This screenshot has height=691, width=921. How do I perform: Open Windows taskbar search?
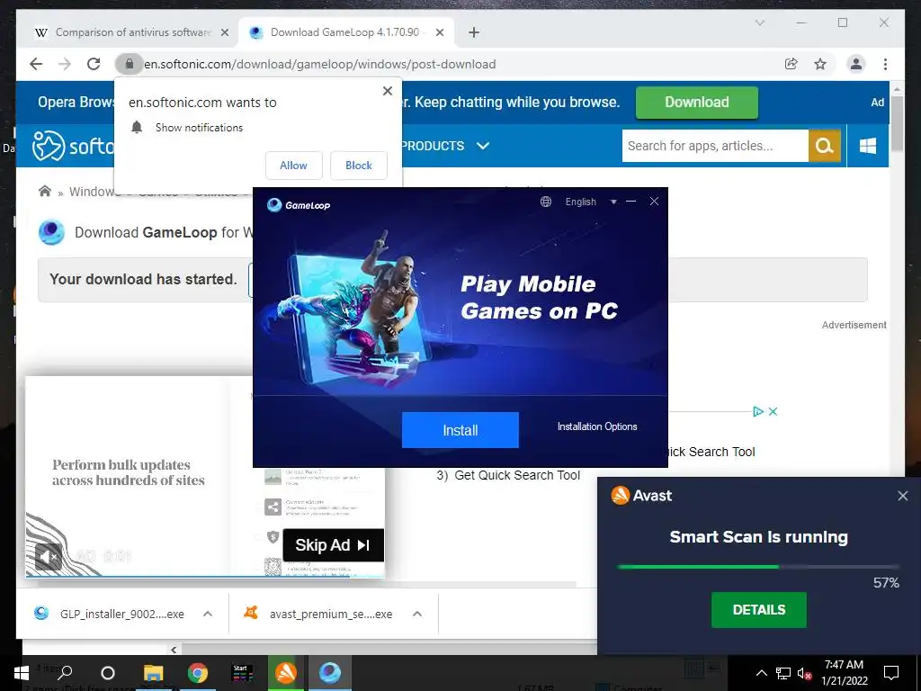pos(65,673)
